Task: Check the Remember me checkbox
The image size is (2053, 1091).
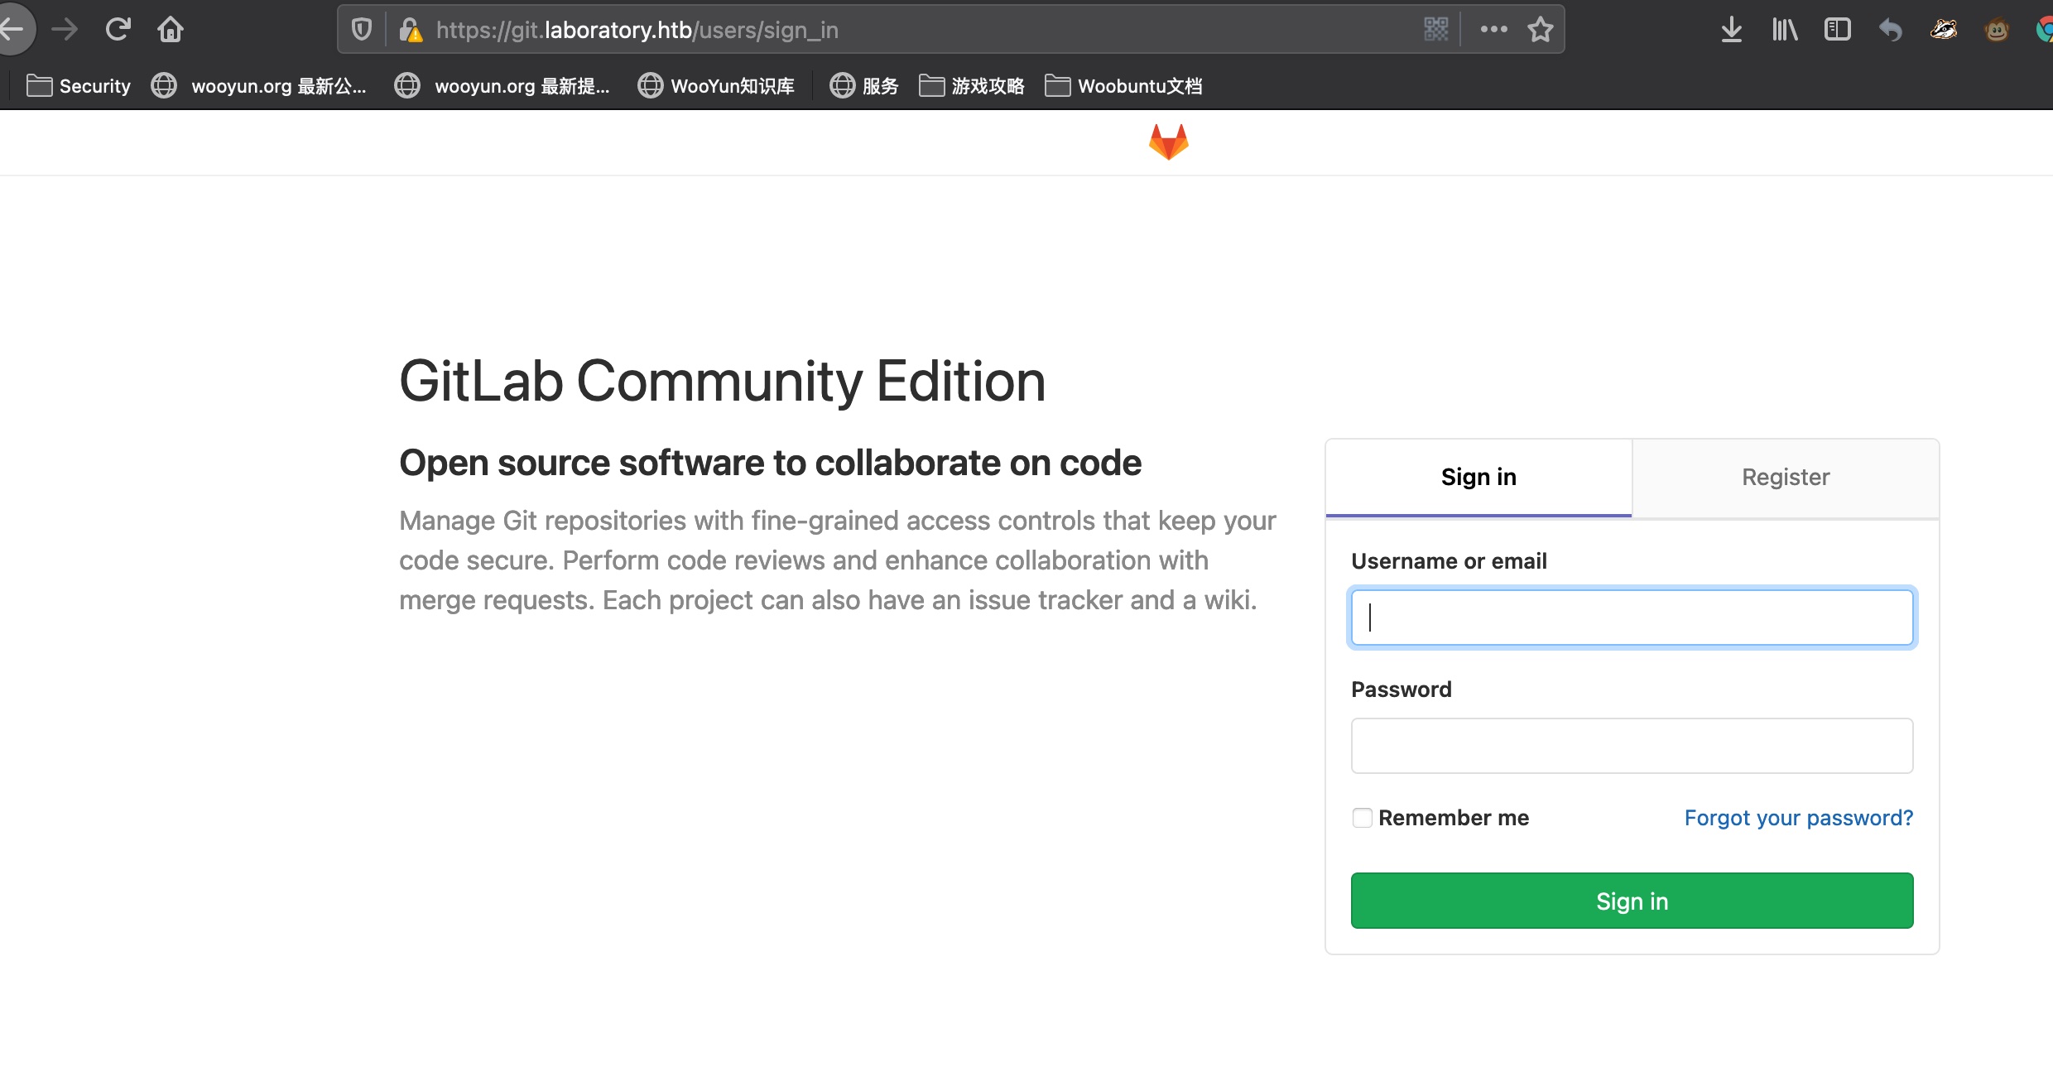Action: click(1362, 818)
